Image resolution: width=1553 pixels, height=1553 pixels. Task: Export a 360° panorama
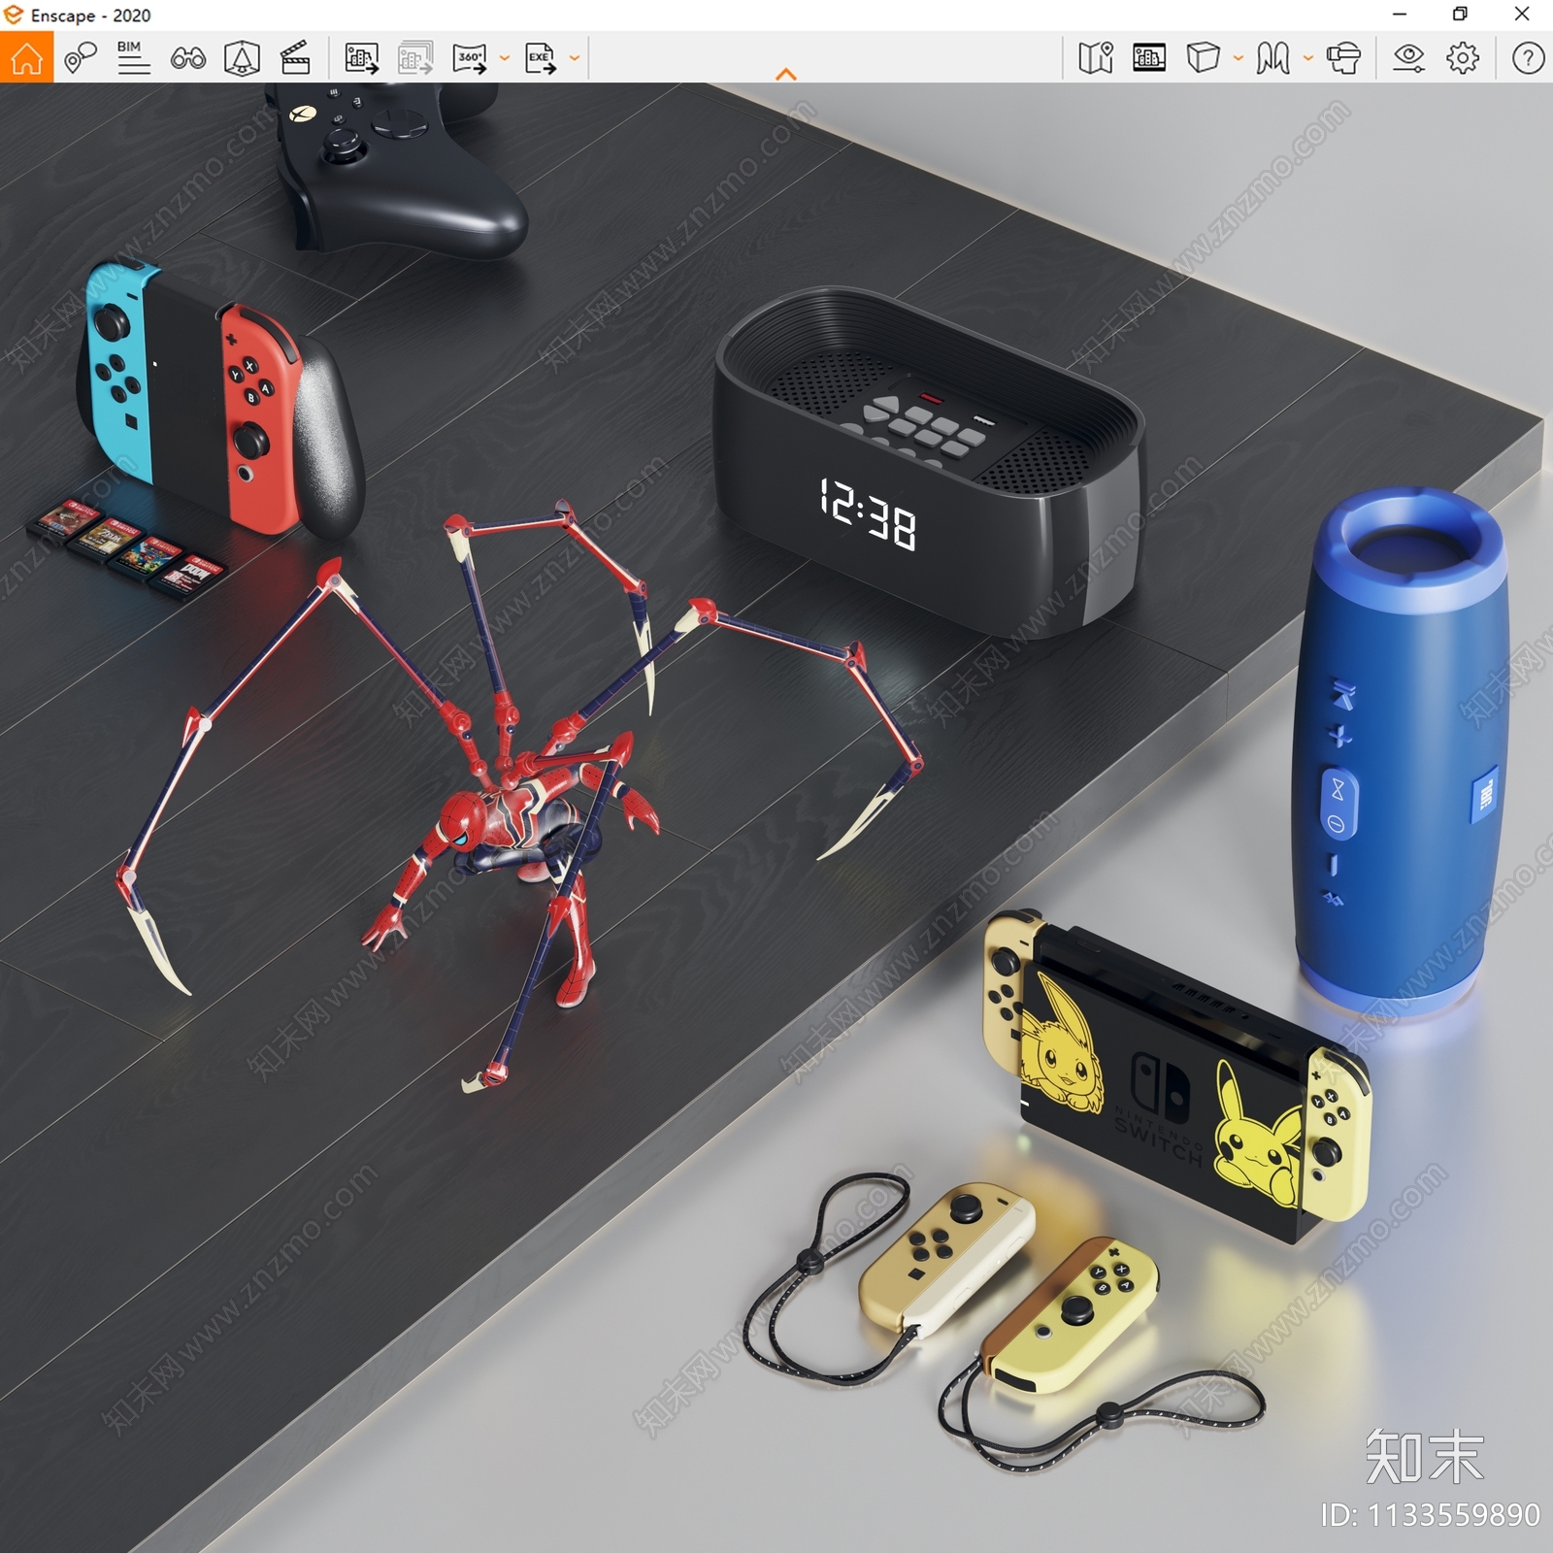tap(471, 58)
